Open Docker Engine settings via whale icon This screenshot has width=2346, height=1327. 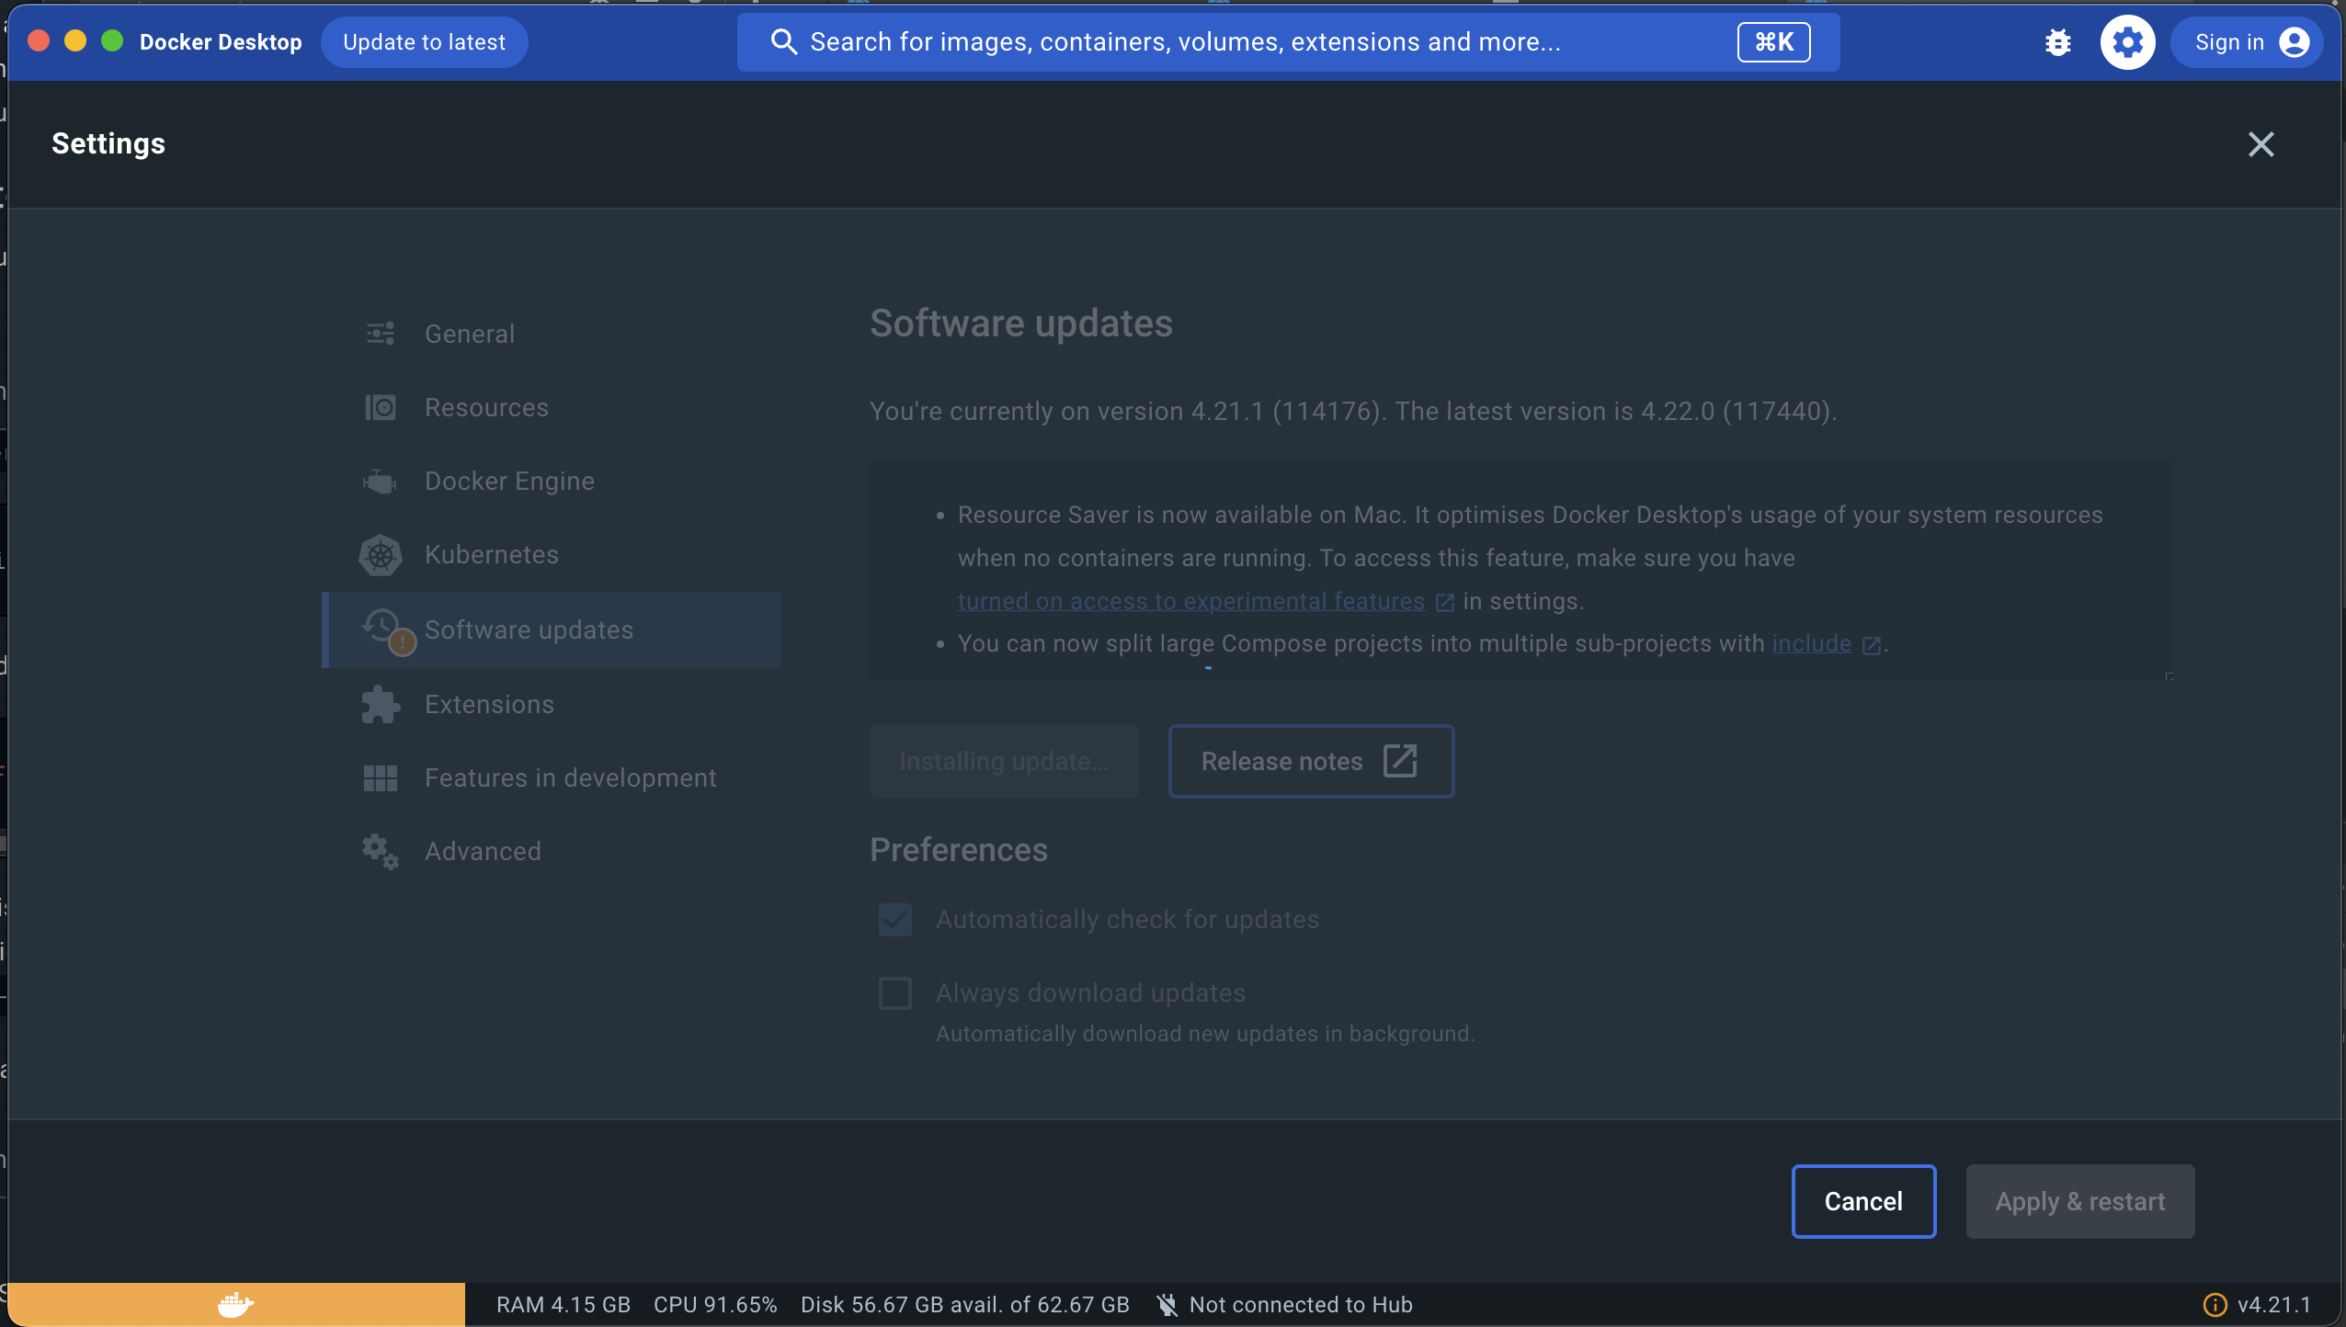379,481
